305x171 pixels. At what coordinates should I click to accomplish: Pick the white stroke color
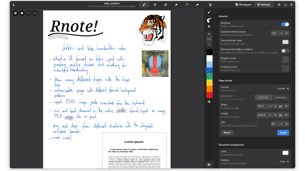click(x=209, y=59)
